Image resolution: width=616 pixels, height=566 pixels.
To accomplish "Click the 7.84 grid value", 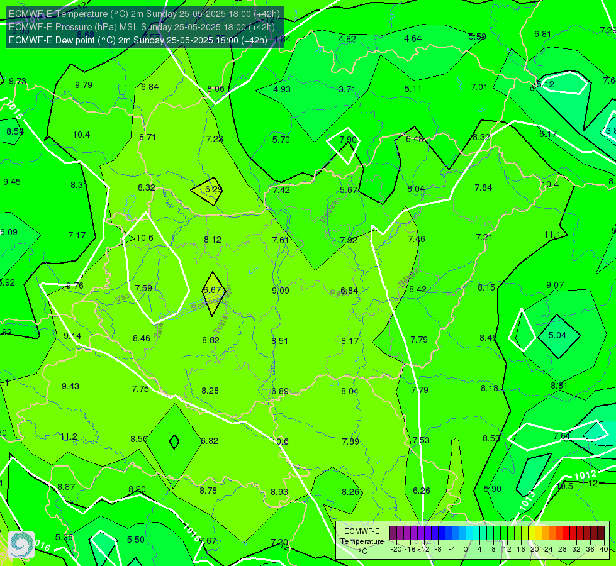I will coord(483,188).
